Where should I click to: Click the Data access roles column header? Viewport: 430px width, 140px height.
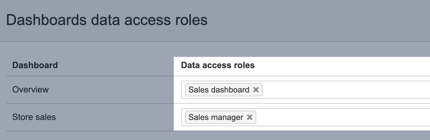tap(218, 65)
